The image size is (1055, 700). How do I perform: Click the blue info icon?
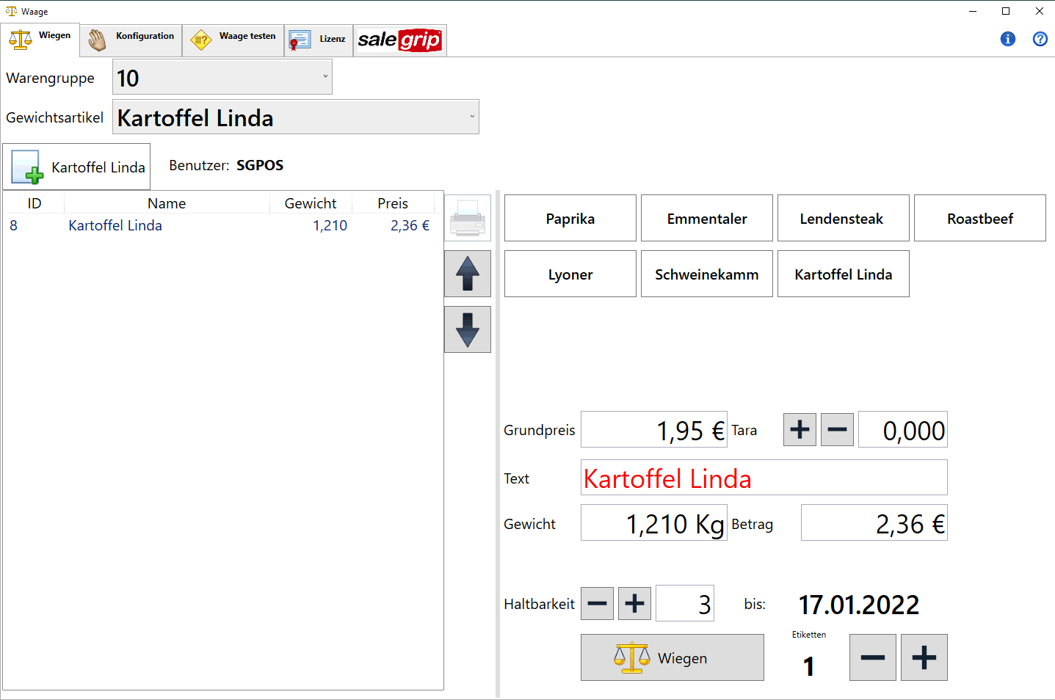coord(1008,39)
